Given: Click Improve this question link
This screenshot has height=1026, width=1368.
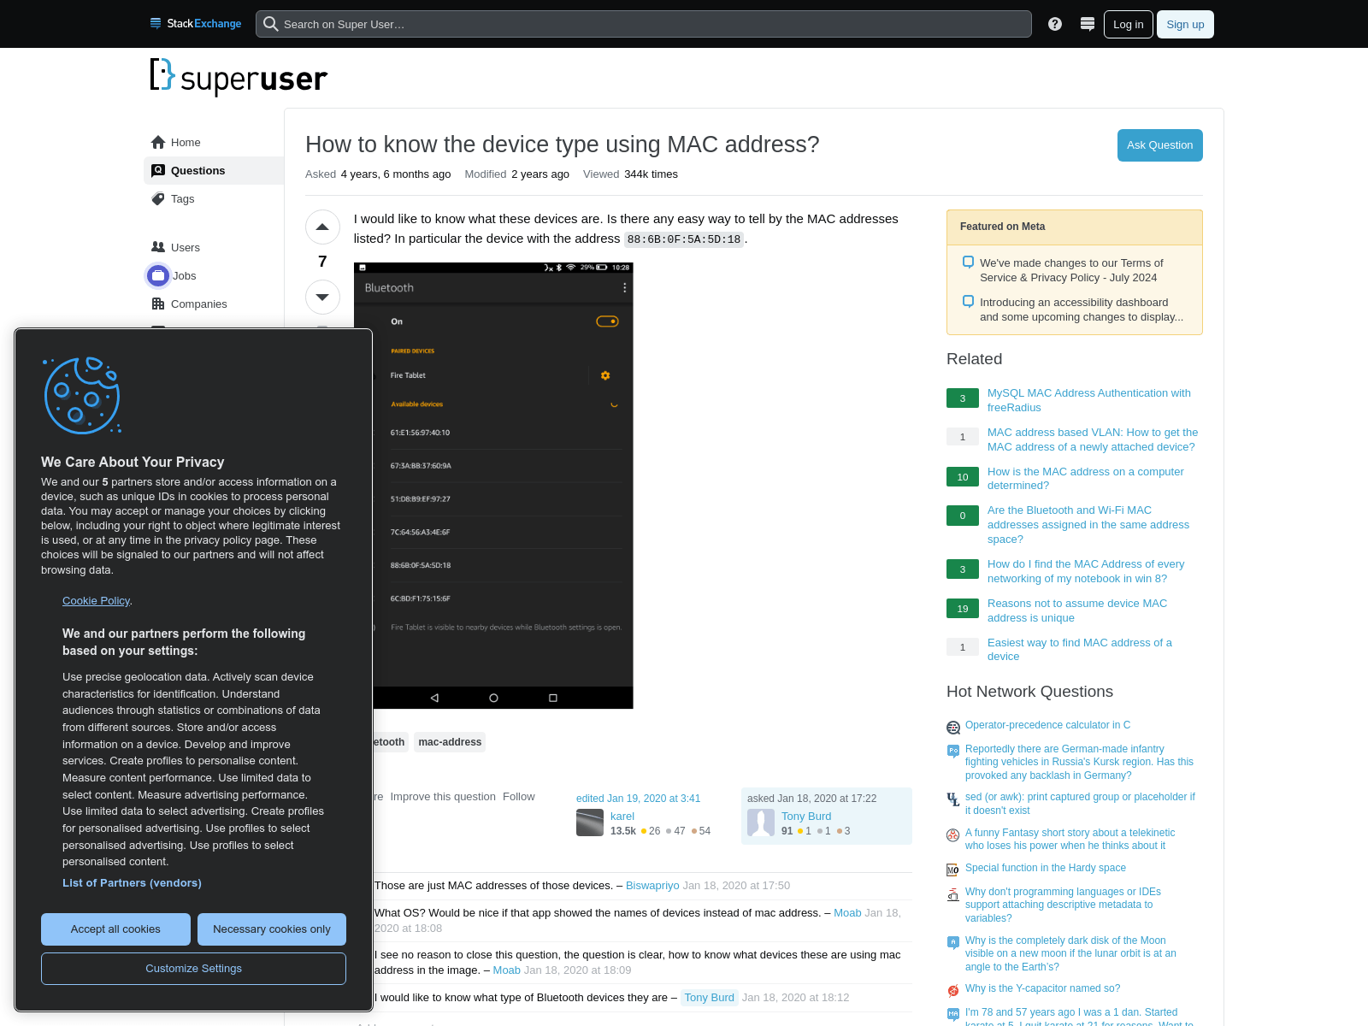Looking at the screenshot, I should click(443, 796).
